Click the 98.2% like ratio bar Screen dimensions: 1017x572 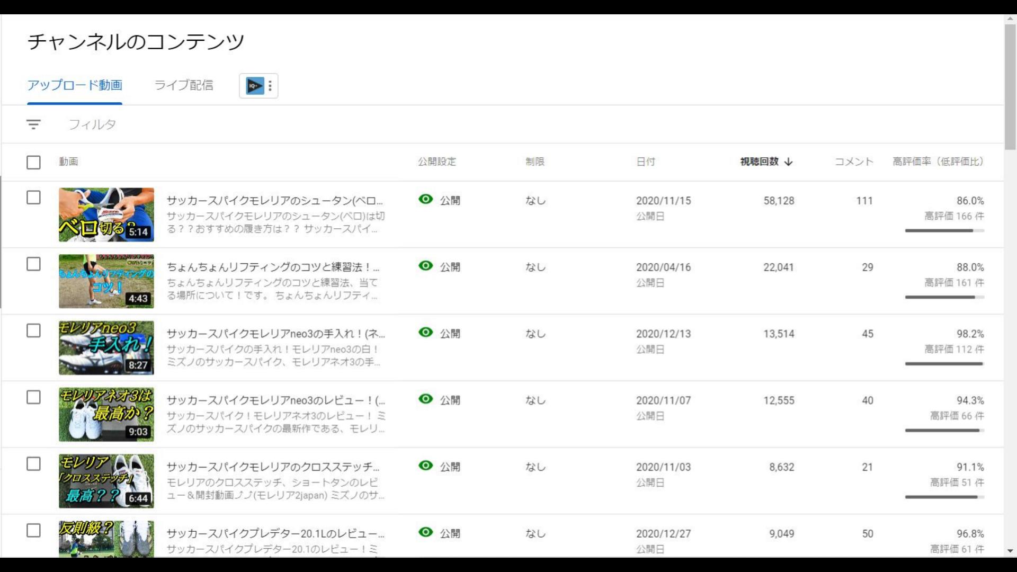(x=944, y=364)
